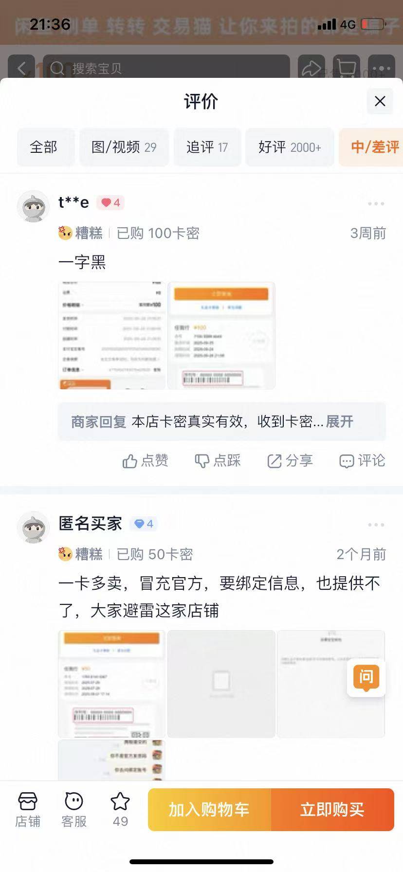Select the 图/视频 29 tab
Image resolution: width=403 pixels, height=872 pixels.
click(124, 147)
